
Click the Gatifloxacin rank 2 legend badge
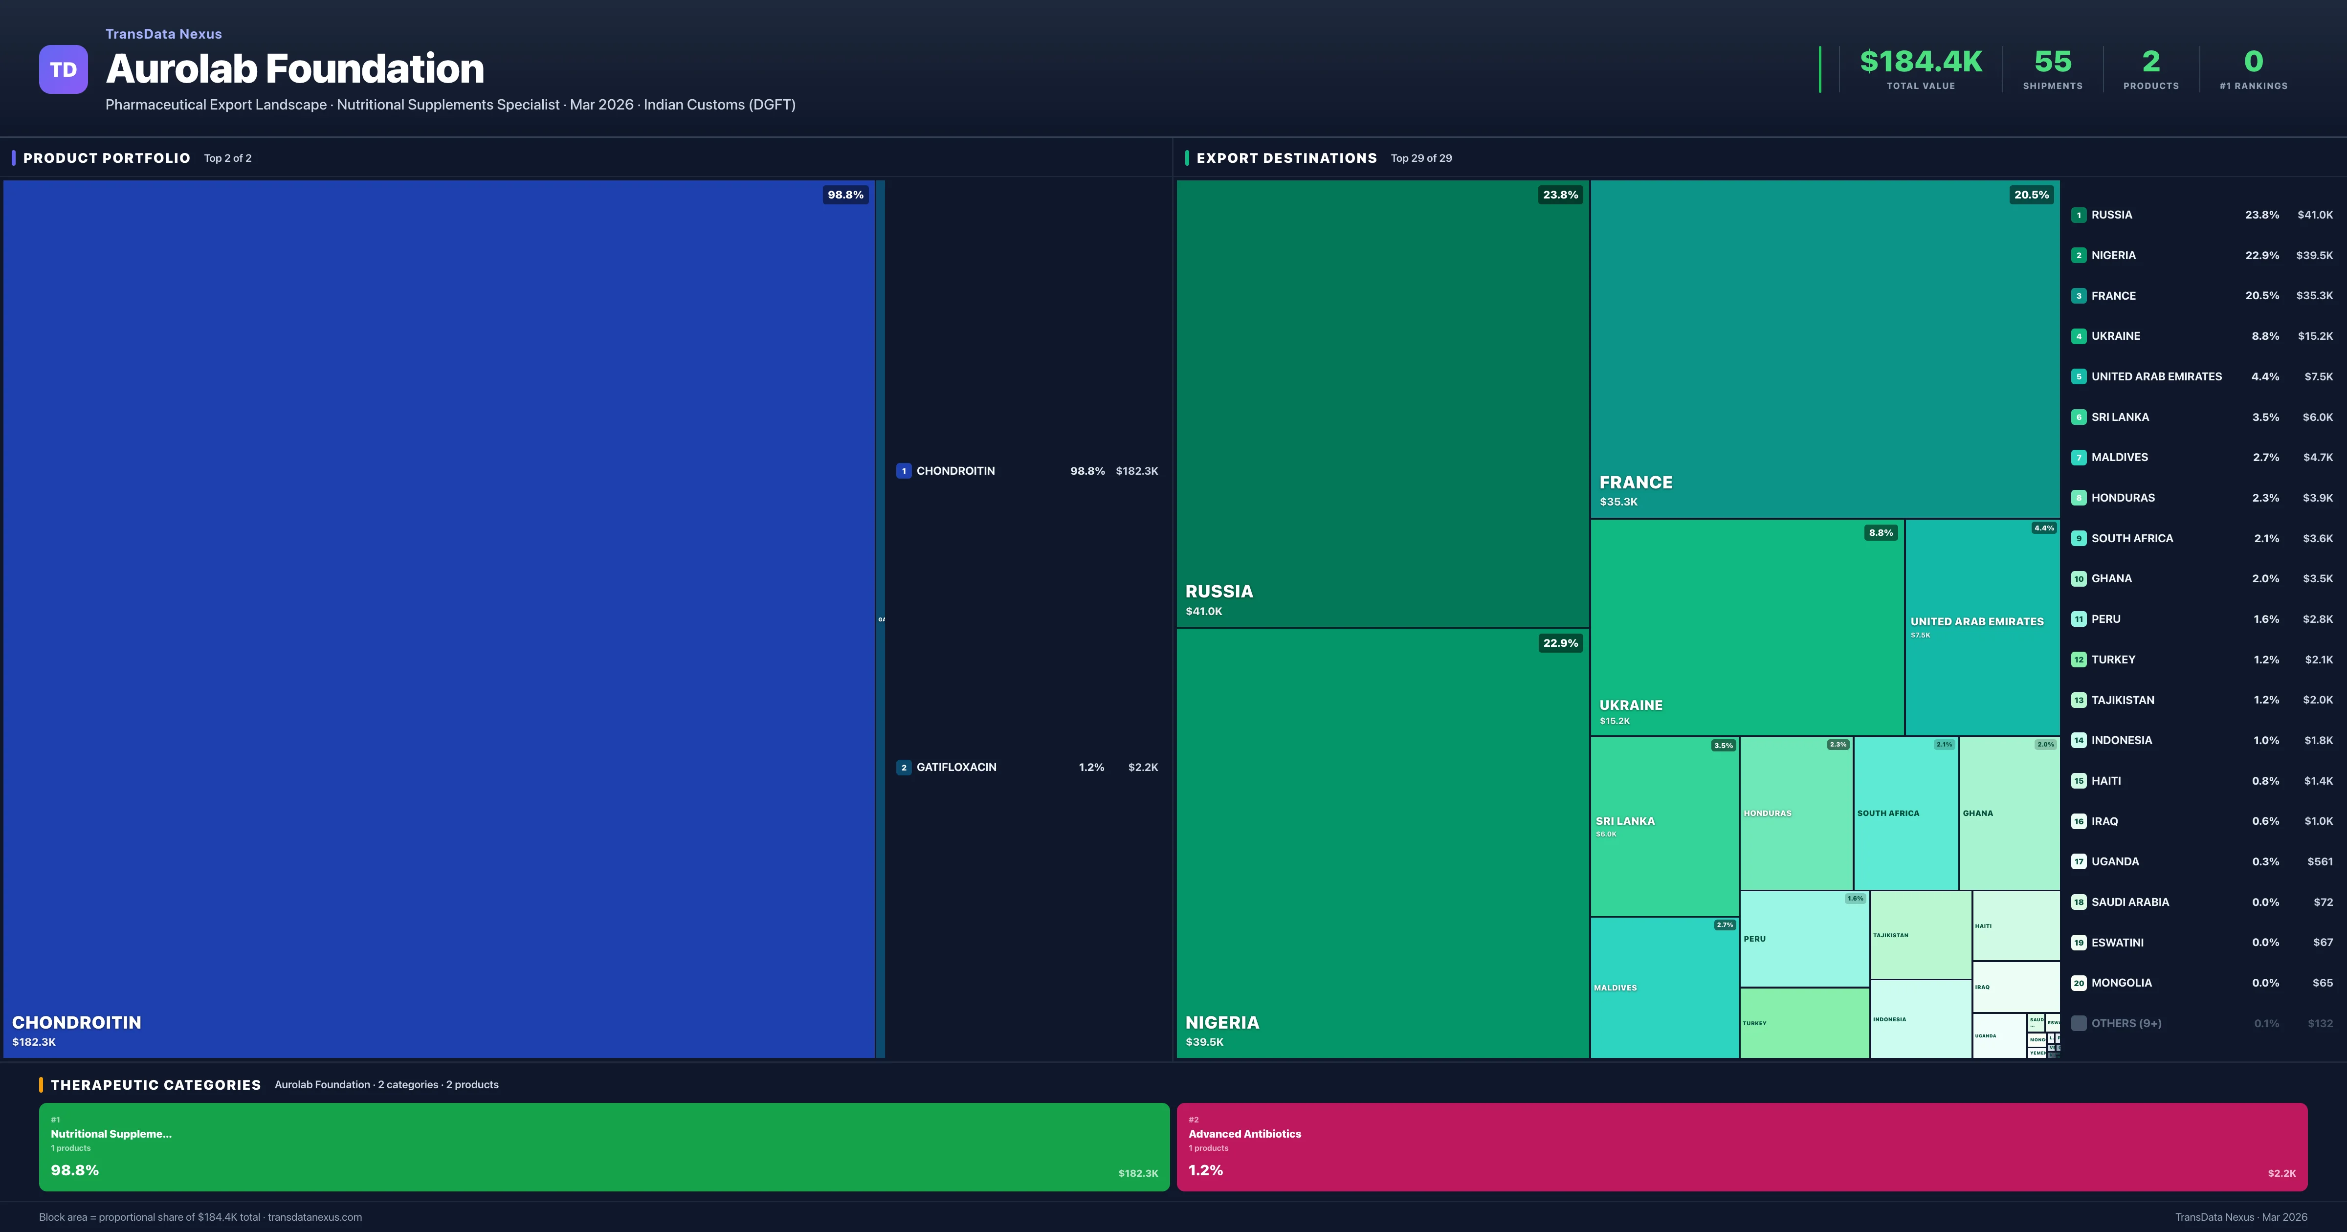point(903,767)
